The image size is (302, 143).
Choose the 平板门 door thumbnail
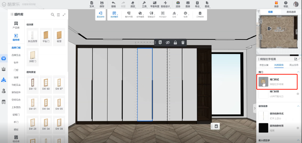point(46,37)
